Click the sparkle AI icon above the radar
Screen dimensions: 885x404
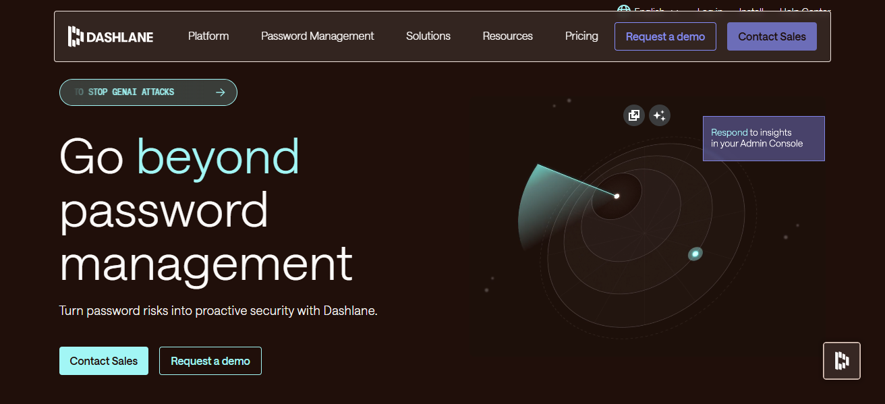660,115
